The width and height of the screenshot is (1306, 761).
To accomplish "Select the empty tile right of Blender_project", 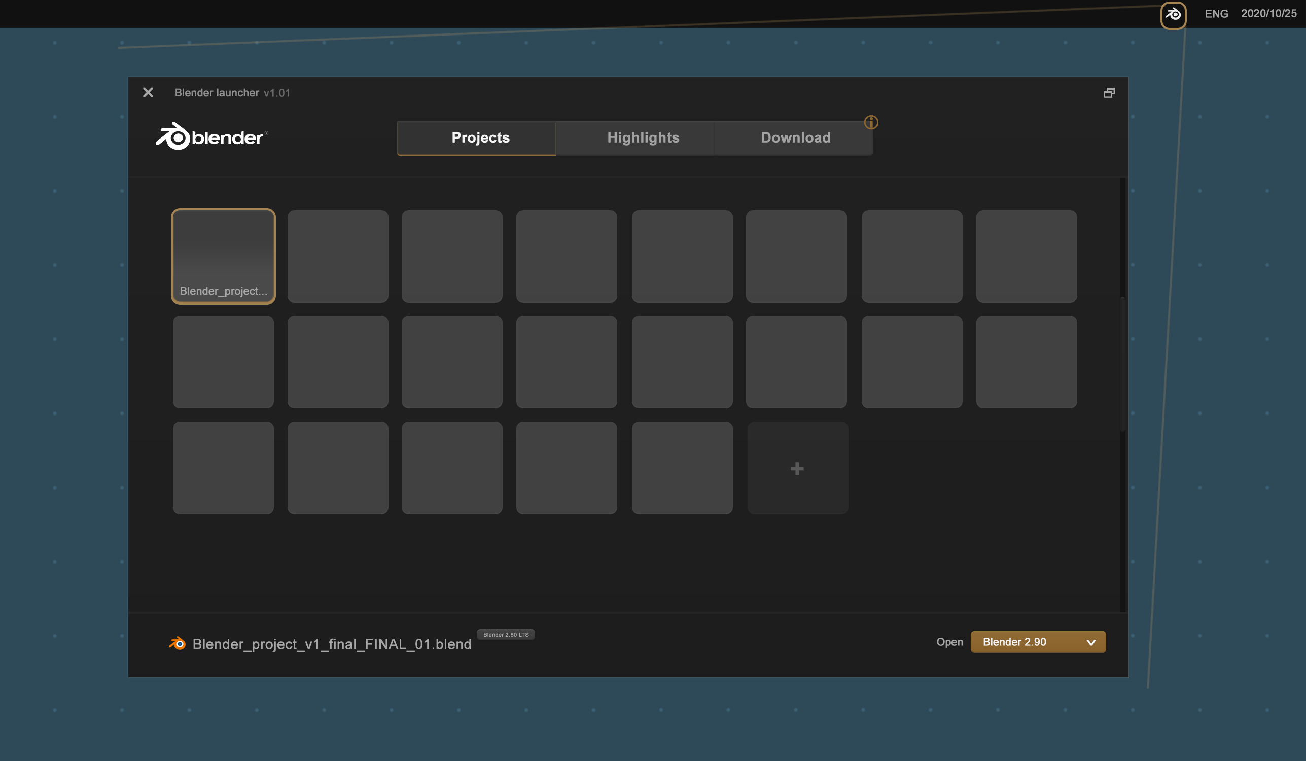I will coord(338,257).
